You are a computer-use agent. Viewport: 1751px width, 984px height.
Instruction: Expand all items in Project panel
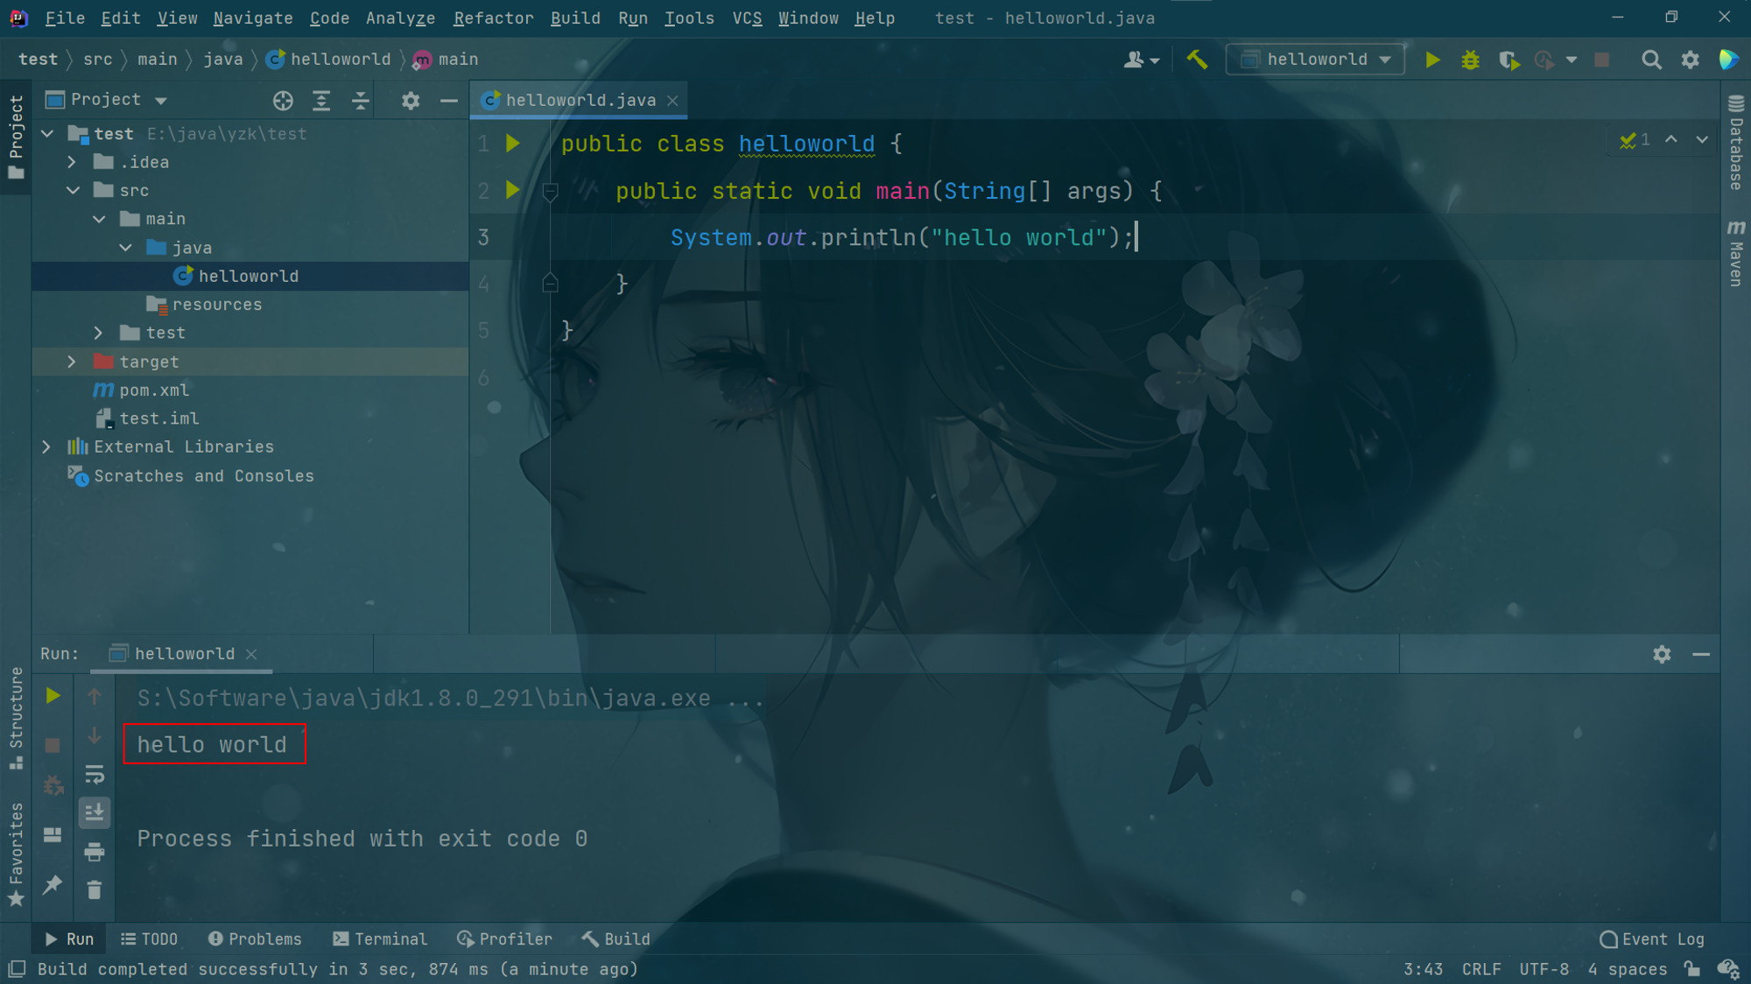[321, 101]
